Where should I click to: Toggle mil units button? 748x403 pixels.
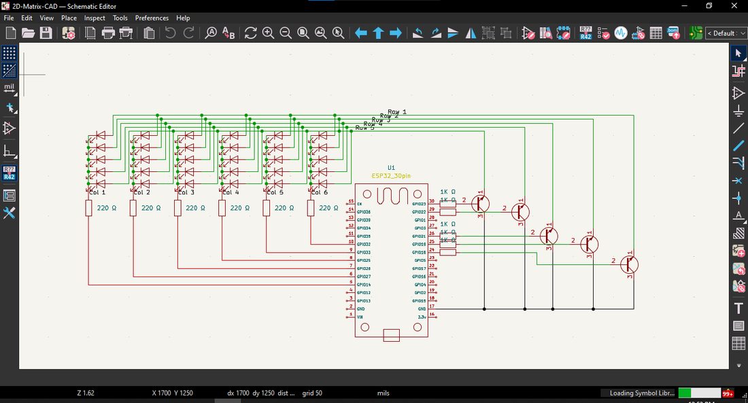click(x=9, y=89)
